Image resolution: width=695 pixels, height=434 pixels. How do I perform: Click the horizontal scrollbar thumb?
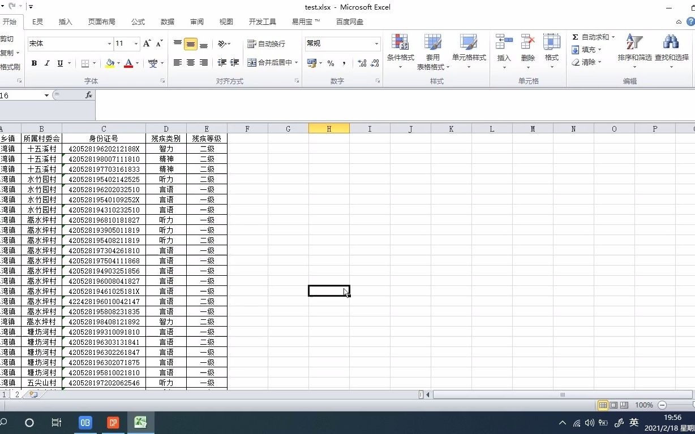click(562, 394)
